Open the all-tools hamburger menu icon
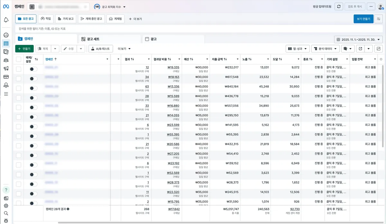386x224 pixels. 6,94
